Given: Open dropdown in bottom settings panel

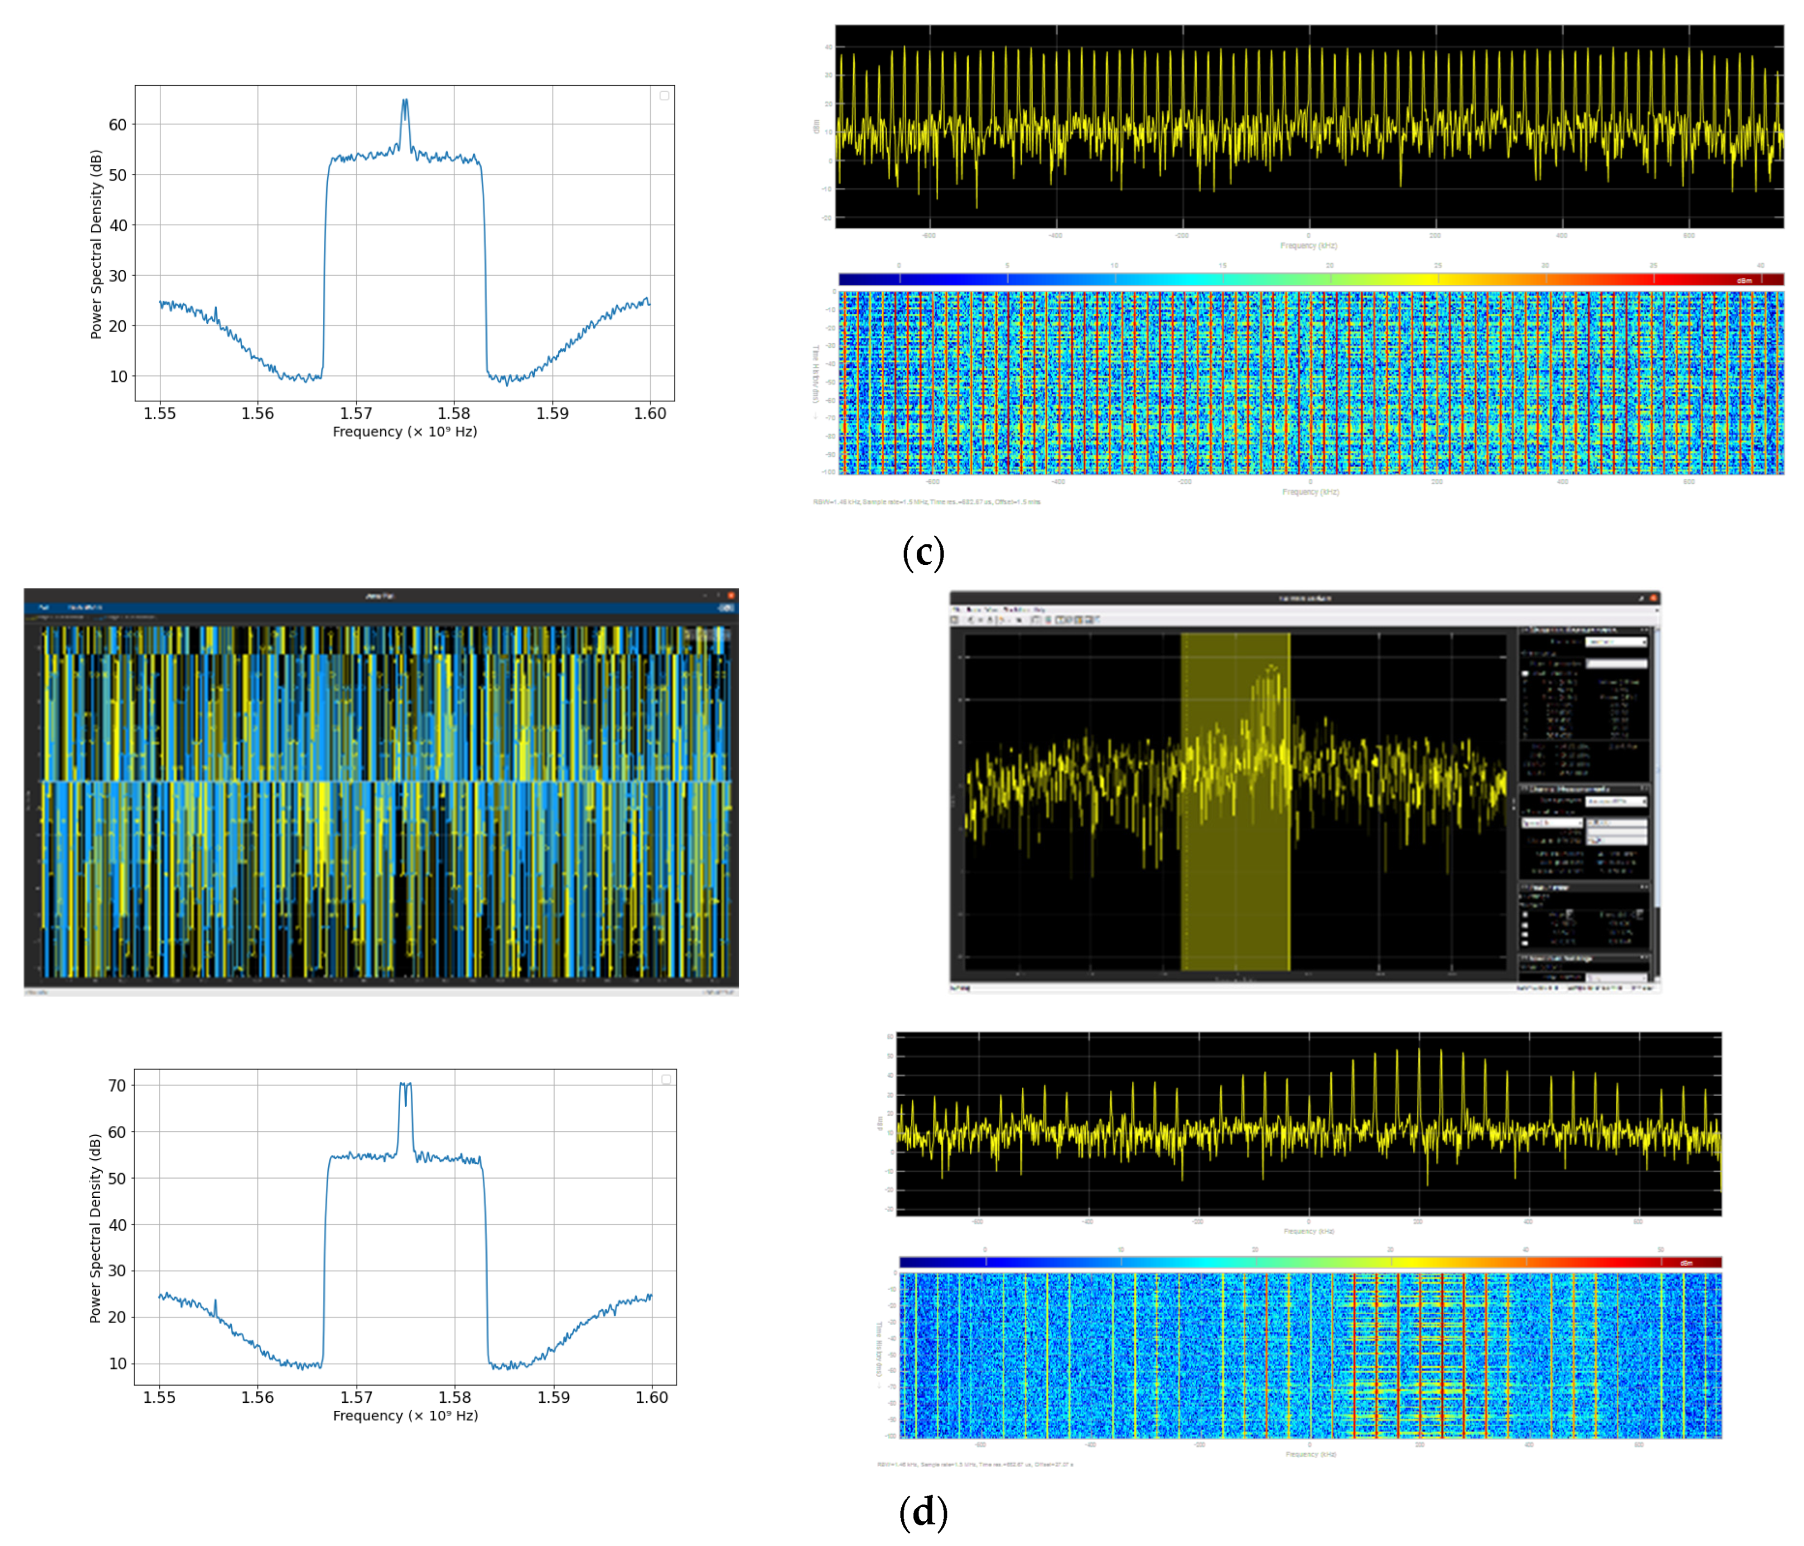Looking at the screenshot, I should [x=1616, y=978].
